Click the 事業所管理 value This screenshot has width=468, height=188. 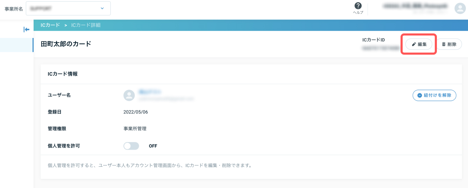135,128
